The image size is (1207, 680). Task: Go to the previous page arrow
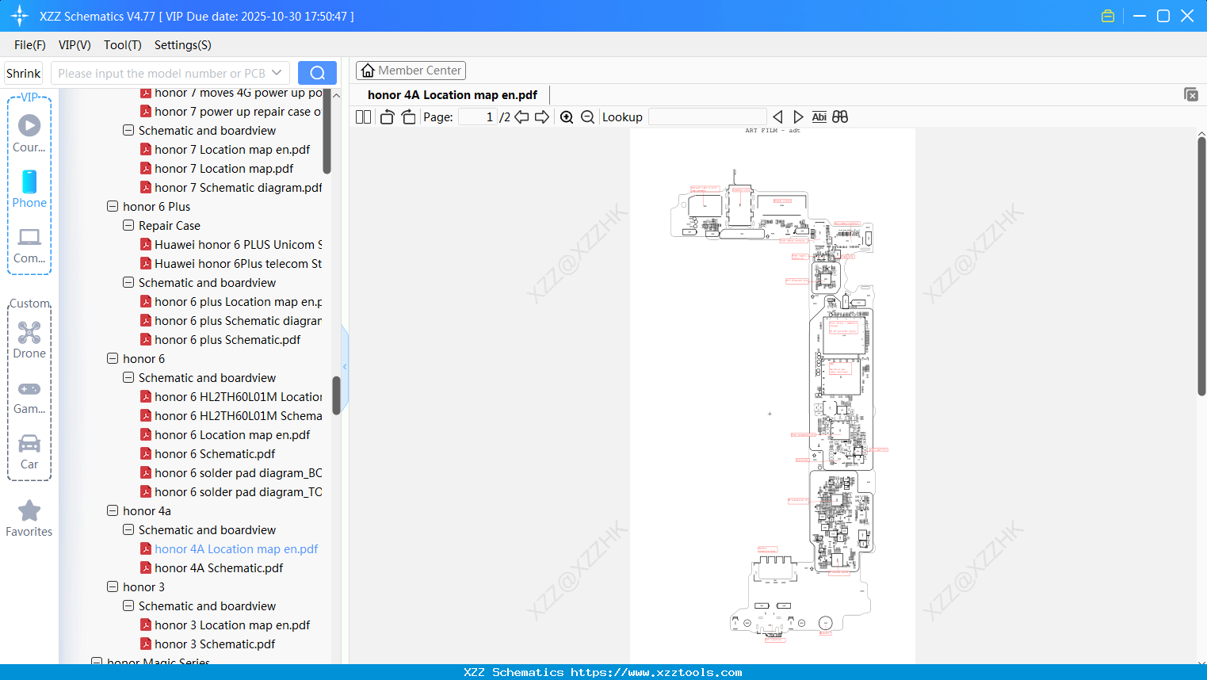point(521,117)
